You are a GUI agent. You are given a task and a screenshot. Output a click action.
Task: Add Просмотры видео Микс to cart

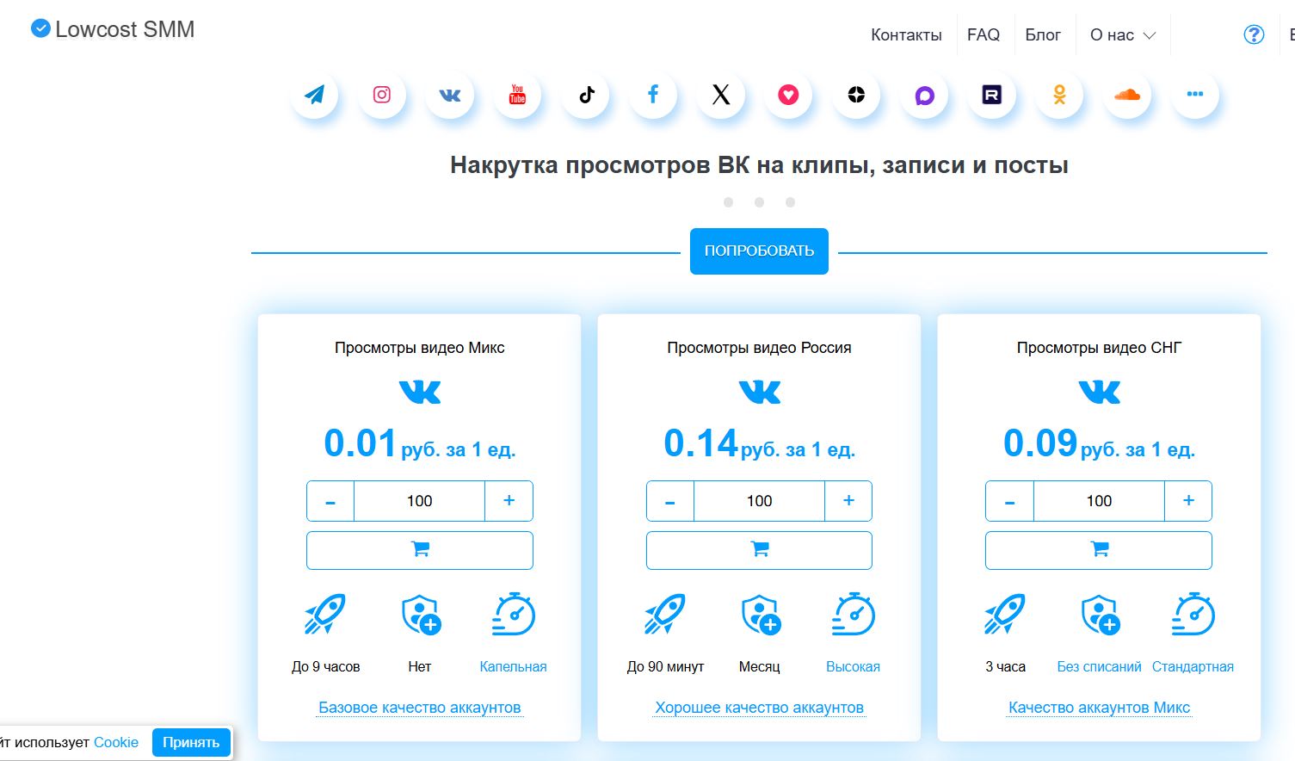[x=419, y=550]
